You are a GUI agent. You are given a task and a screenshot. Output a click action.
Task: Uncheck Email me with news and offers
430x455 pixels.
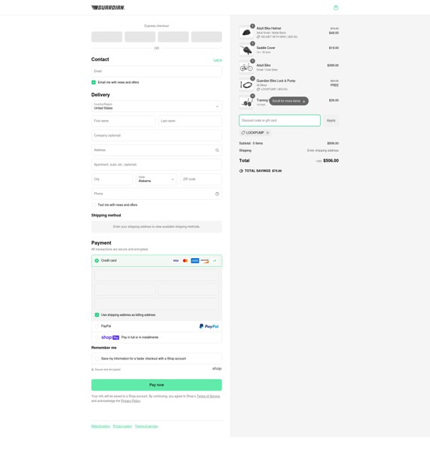(93, 83)
